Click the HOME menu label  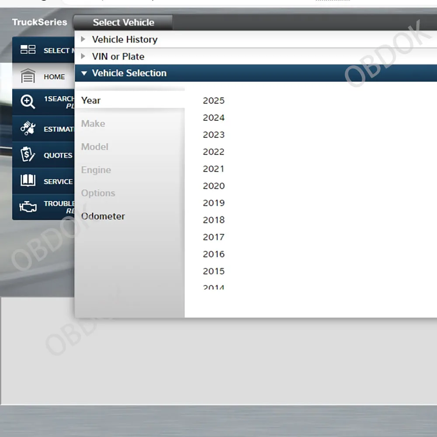coord(54,76)
